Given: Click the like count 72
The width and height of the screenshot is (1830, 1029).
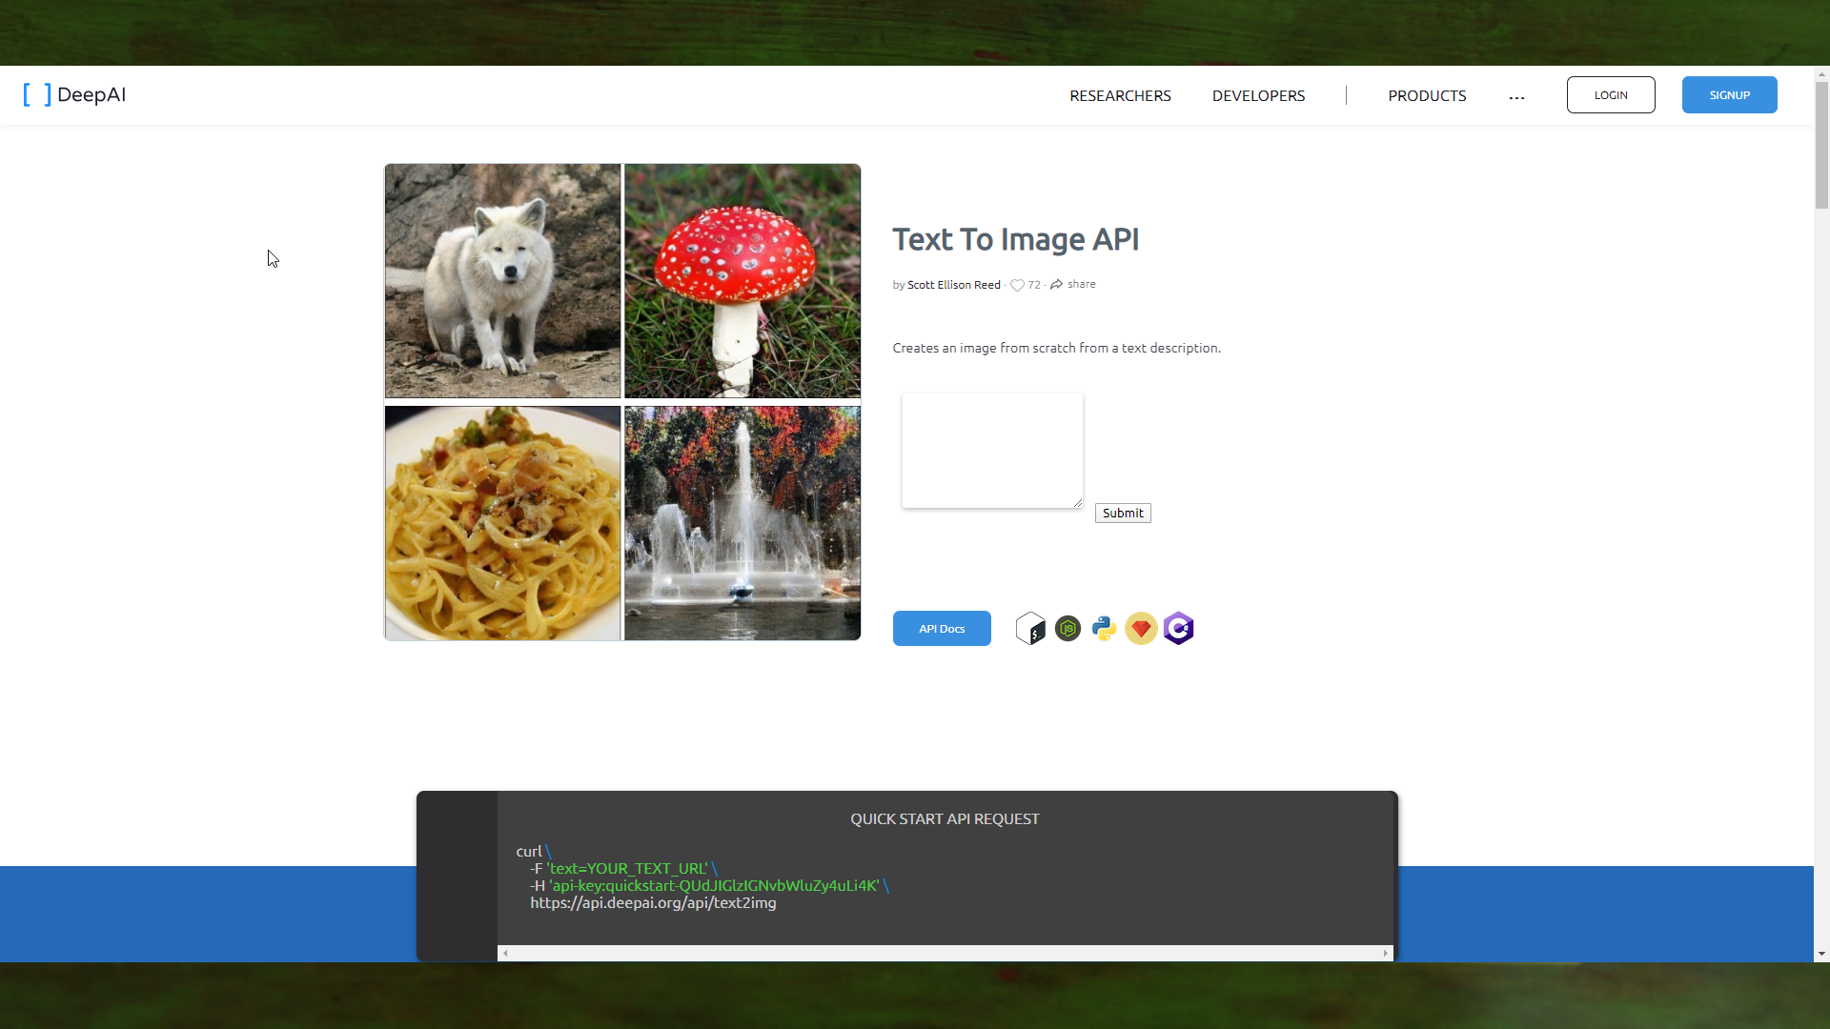Looking at the screenshot, I should pos(1034,285).
